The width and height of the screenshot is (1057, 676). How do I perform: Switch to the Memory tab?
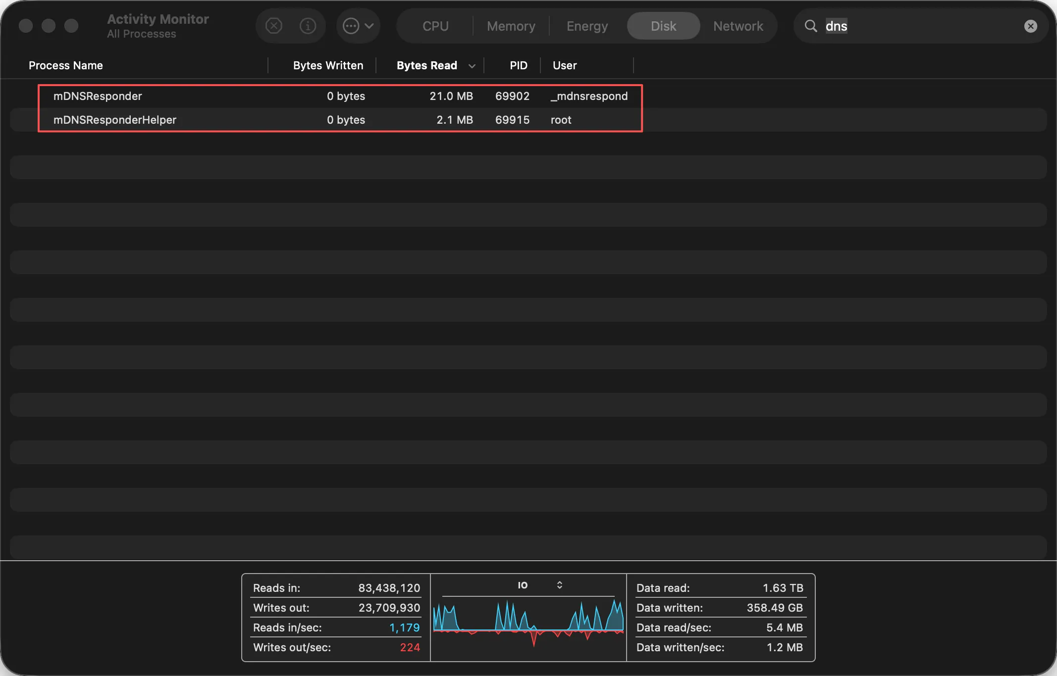(x=511, y=26)
